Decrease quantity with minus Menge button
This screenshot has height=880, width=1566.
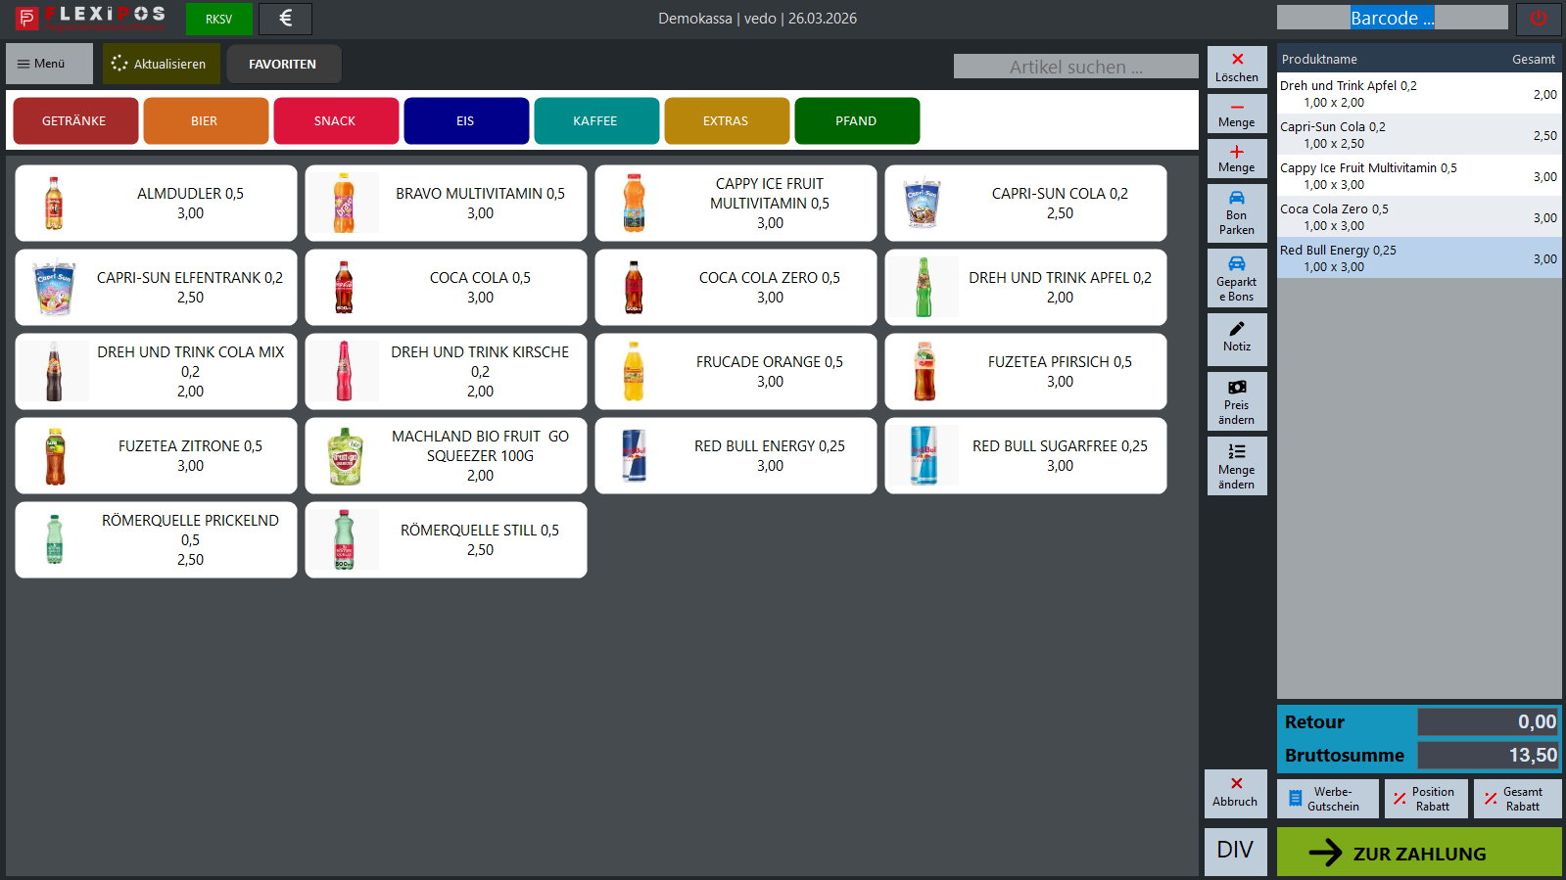pyautogui.click(x=1236, y=114)
